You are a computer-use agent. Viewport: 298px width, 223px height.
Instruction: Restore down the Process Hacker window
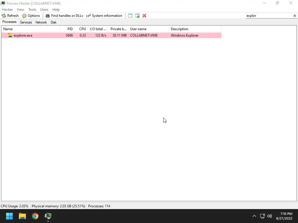(277, 3)
